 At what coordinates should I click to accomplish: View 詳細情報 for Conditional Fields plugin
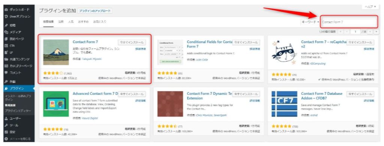click(x=255, y=49)
